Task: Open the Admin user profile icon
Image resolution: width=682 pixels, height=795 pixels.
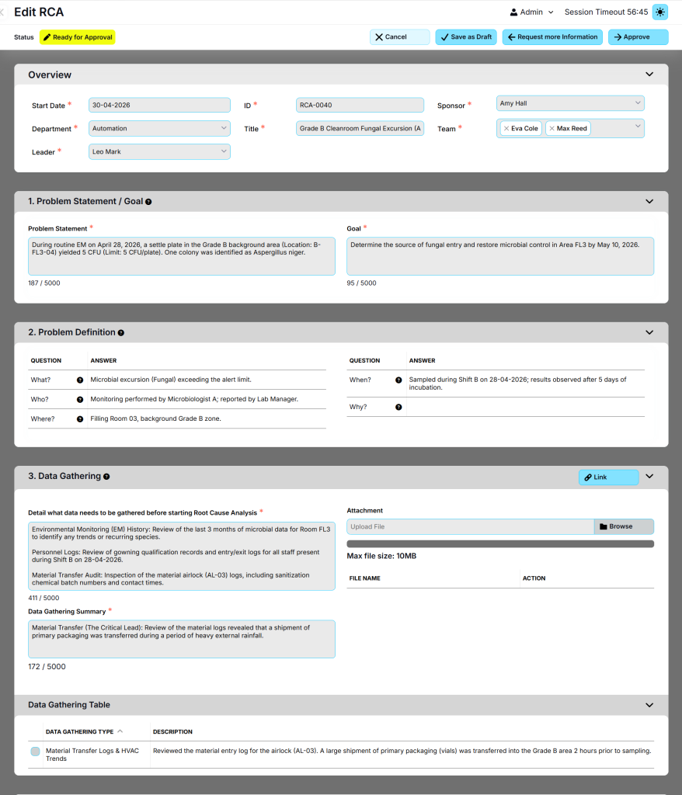Action: (513, 12)
